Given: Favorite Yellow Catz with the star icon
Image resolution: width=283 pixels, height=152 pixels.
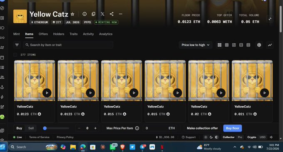Looking at the screenshot, I should (x=72, y=14).
